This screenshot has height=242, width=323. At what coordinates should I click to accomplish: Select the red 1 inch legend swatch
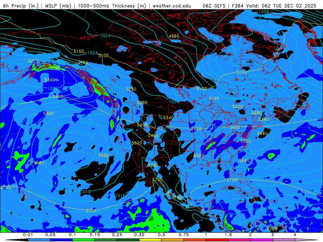(x=217, y=240)
